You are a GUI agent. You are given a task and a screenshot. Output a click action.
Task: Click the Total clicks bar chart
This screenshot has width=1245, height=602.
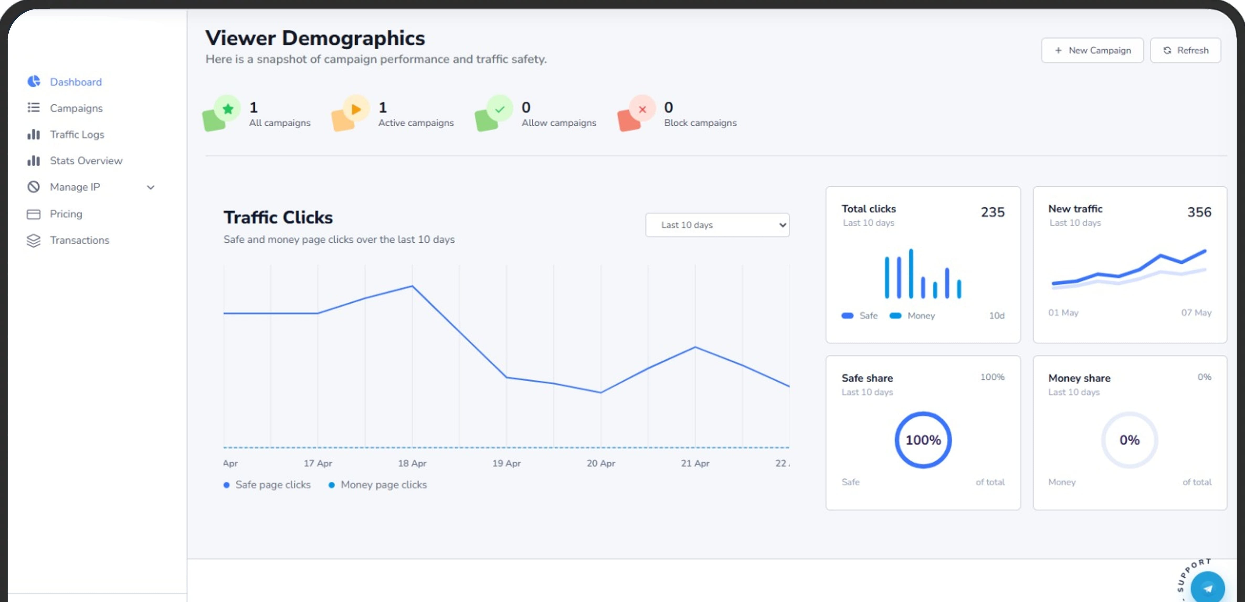tap(923, 274)
